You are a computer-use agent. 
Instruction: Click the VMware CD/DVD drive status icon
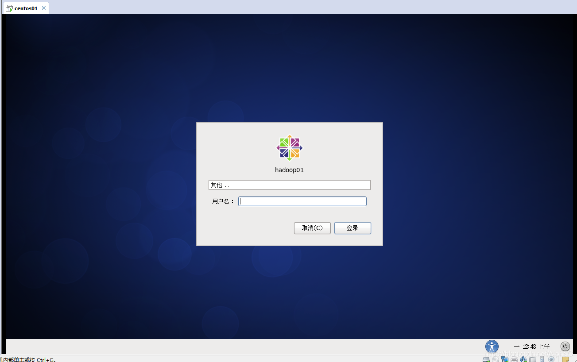496,359
